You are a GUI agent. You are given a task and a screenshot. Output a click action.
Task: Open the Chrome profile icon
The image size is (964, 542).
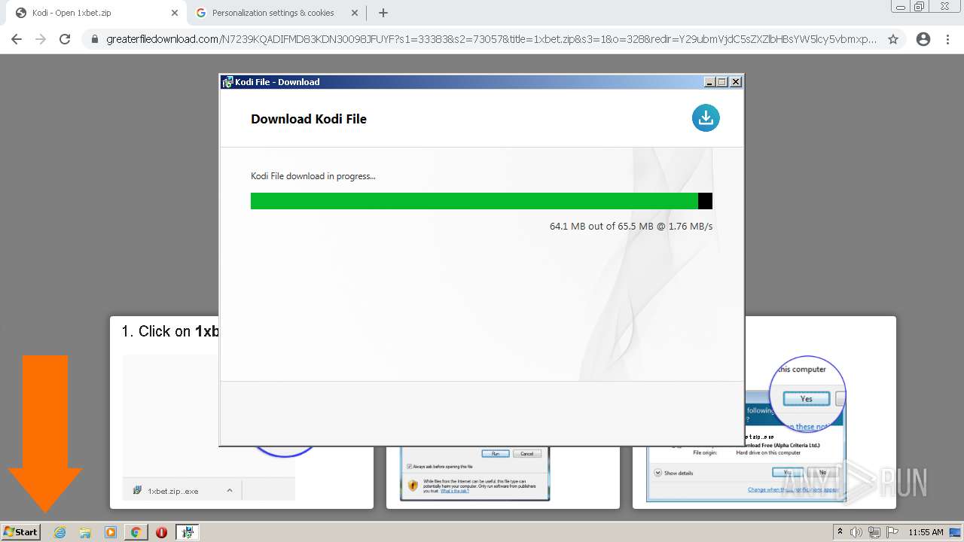click(923, 39)
